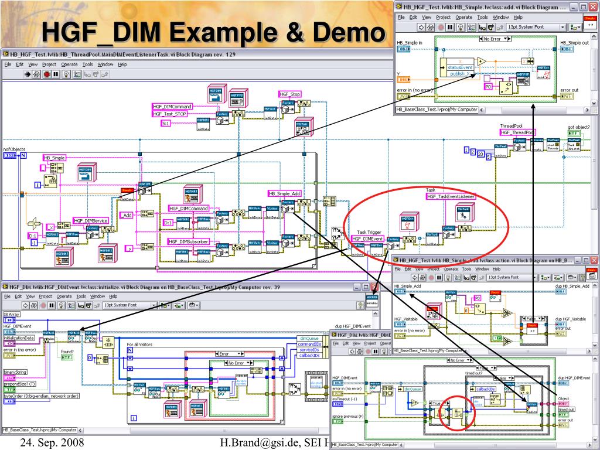
Task: Open font dropdown in initialize.vi toolbar
Action: coord(129,305)
